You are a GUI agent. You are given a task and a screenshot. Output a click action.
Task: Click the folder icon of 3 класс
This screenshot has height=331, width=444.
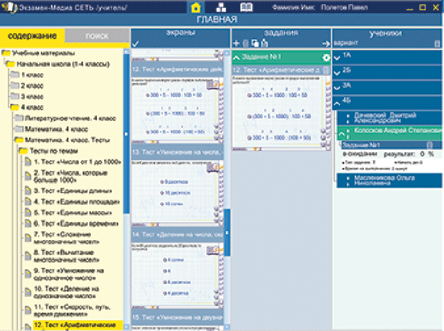pos(14,96)
